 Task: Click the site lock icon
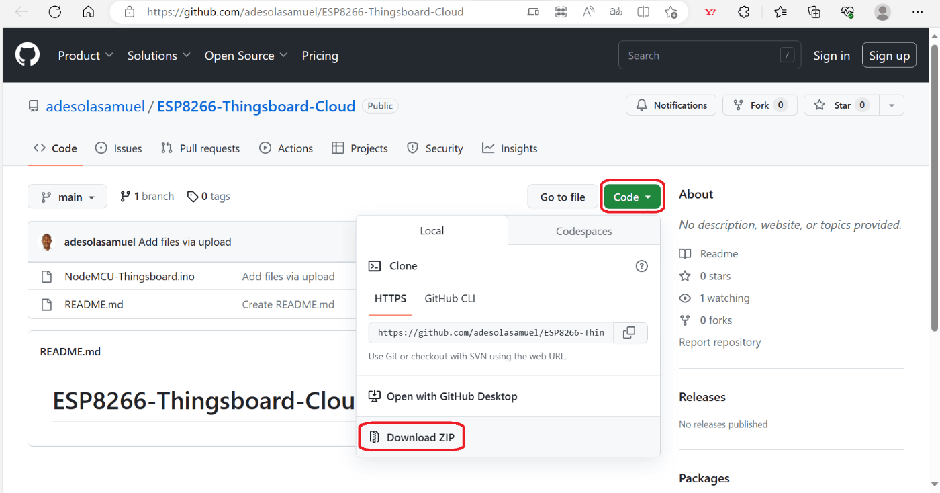[130, 12]
